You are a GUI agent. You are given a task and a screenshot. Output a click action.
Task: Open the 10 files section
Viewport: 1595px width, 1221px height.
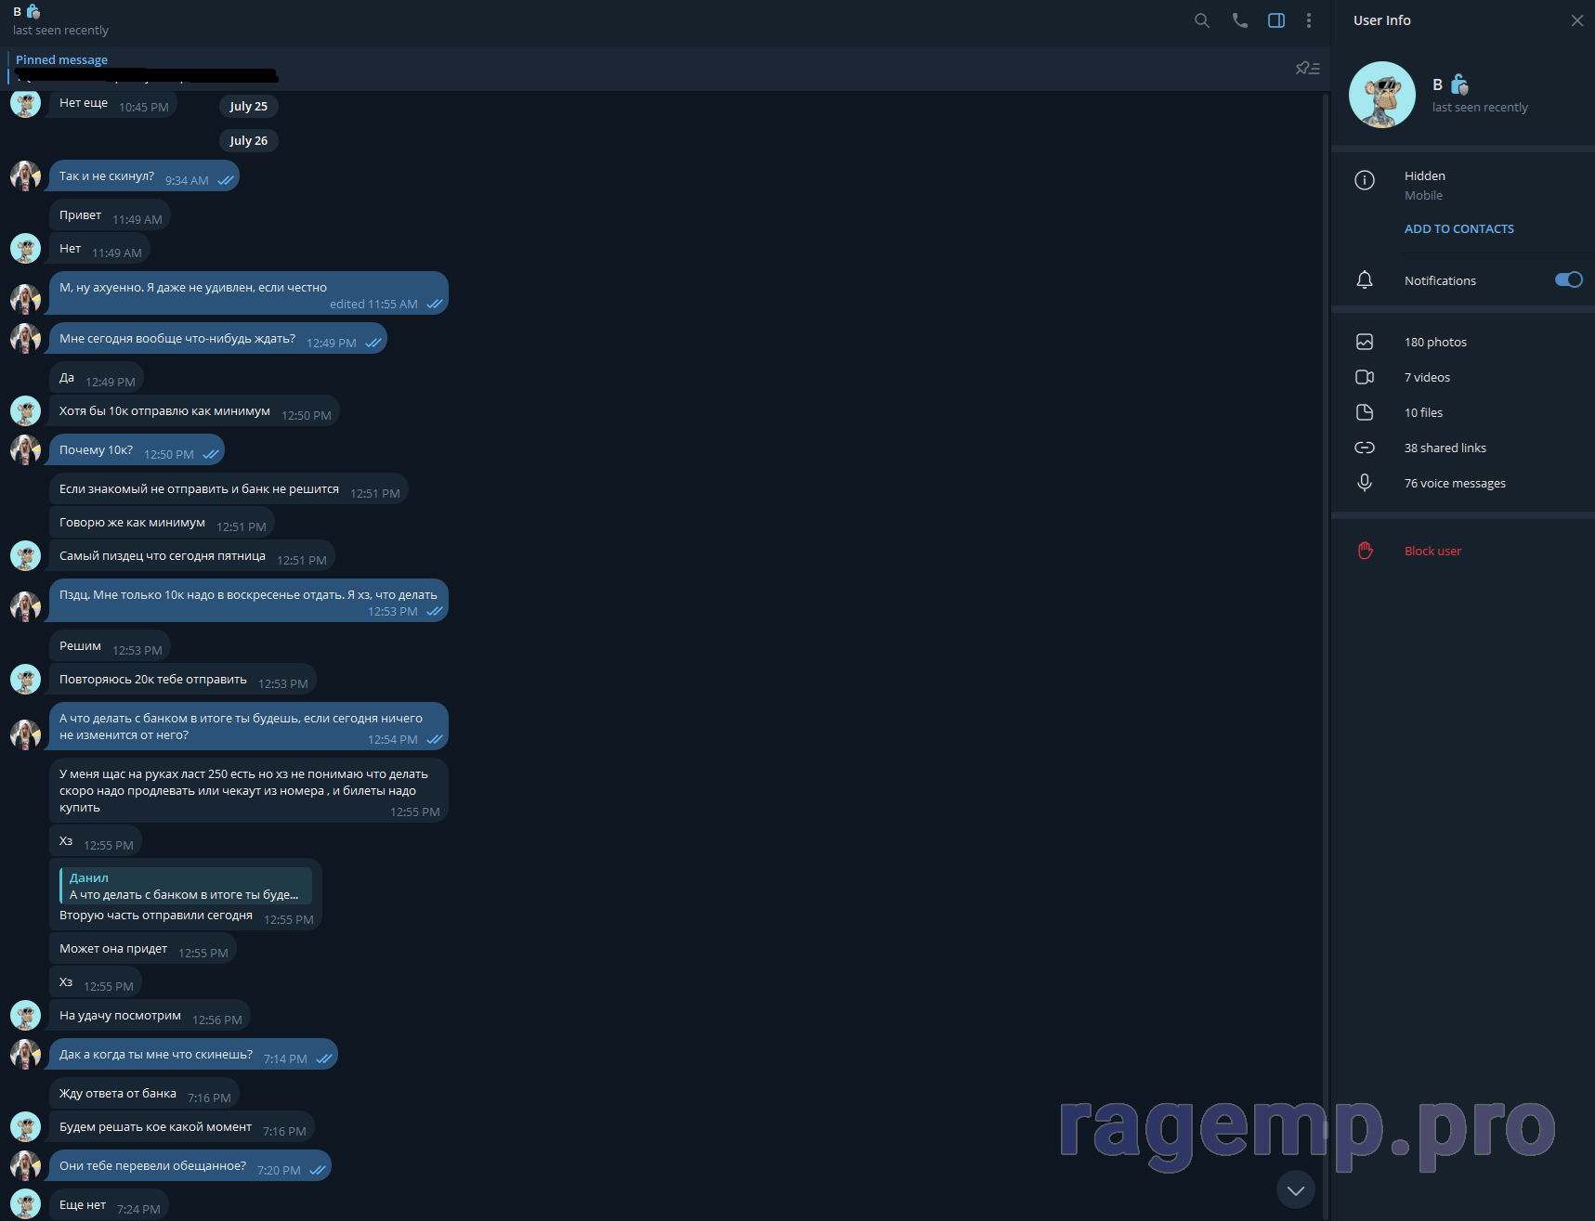click(1423, 412)
